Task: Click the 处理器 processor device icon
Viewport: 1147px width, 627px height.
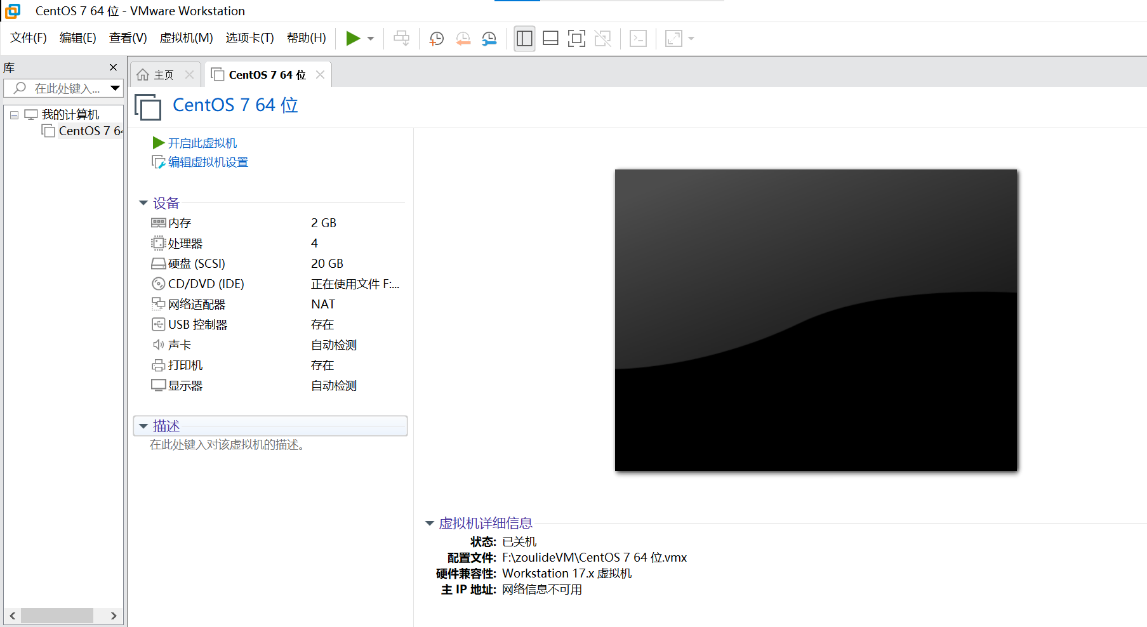Action: 158,243
